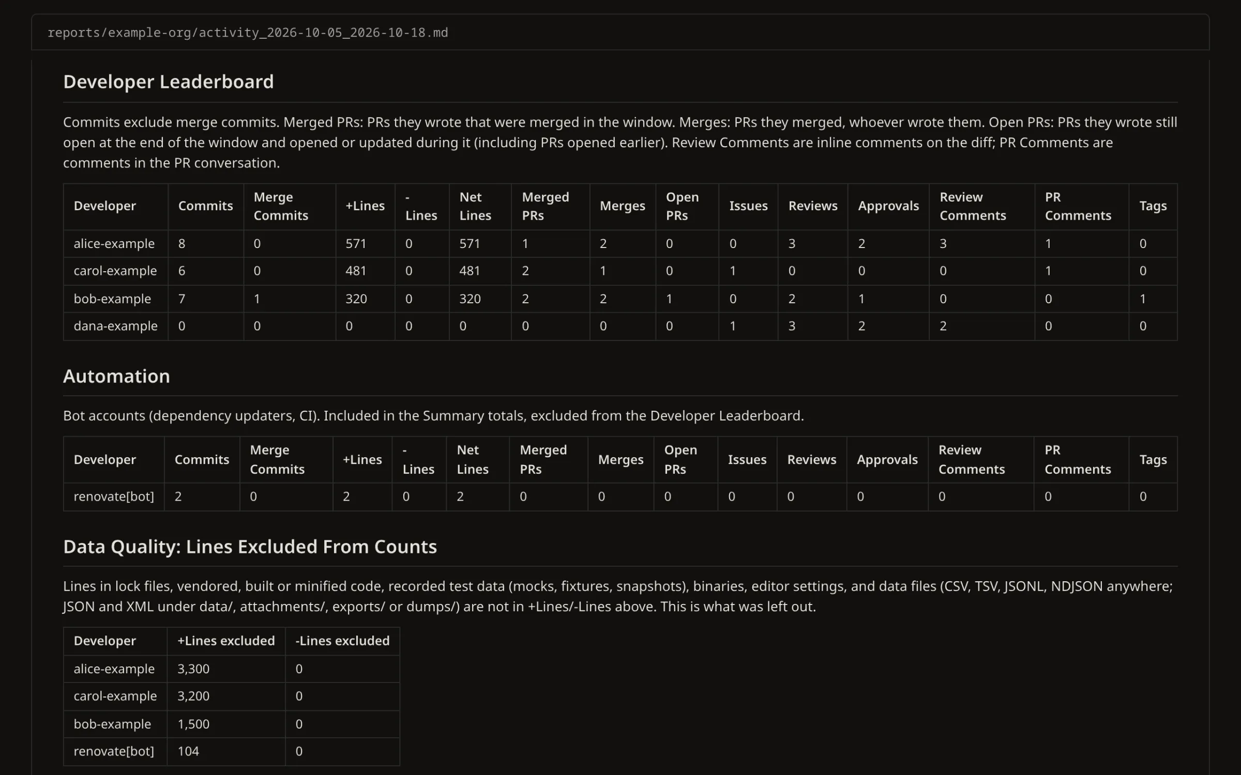This screenshot has width=1241, height=775.
Task: Click the Review Comments header in the leaderboard table
Action: 973,206
